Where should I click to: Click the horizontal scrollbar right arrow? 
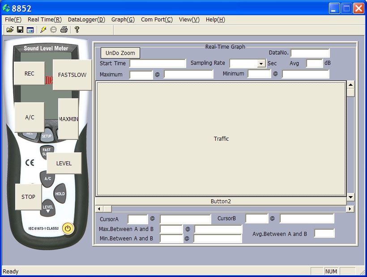350,209
